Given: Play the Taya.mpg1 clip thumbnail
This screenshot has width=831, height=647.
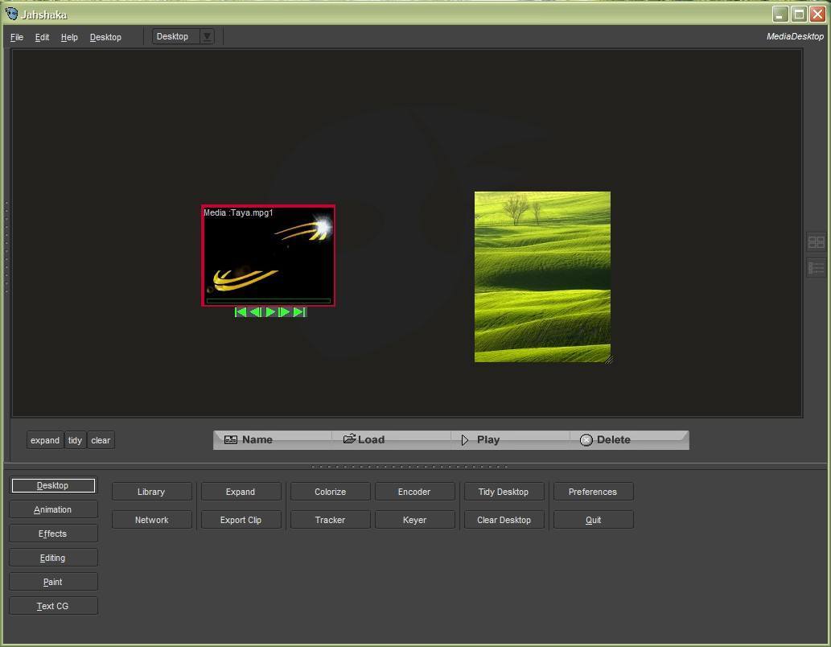Looking at the screenshot, I should click(x=270, y=312).
